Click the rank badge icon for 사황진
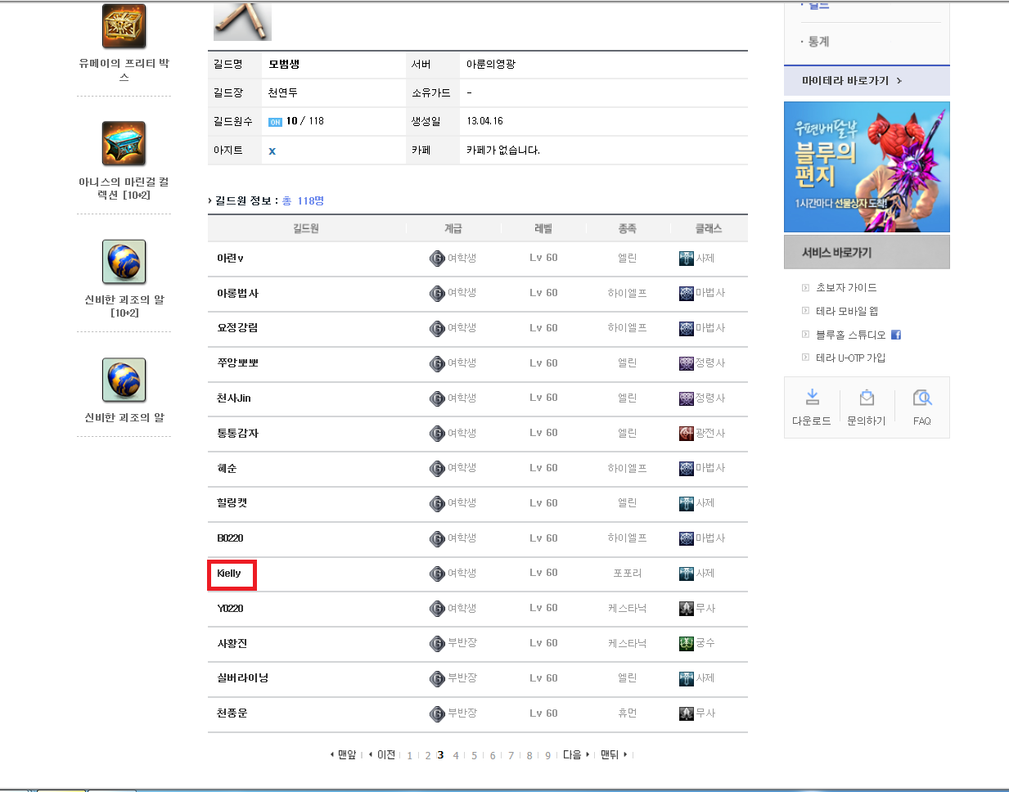 (x=437, y=644)
